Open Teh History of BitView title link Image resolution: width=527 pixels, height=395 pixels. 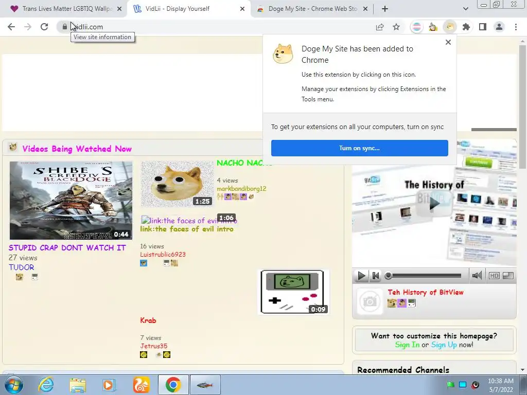[426, 293]
